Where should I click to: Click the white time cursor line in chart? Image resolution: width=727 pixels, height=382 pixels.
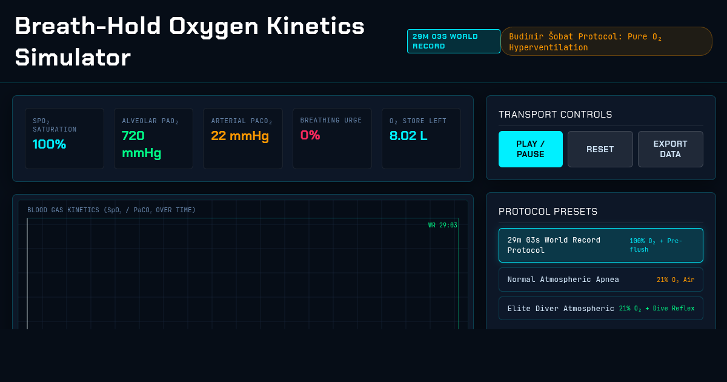point(27,273)
